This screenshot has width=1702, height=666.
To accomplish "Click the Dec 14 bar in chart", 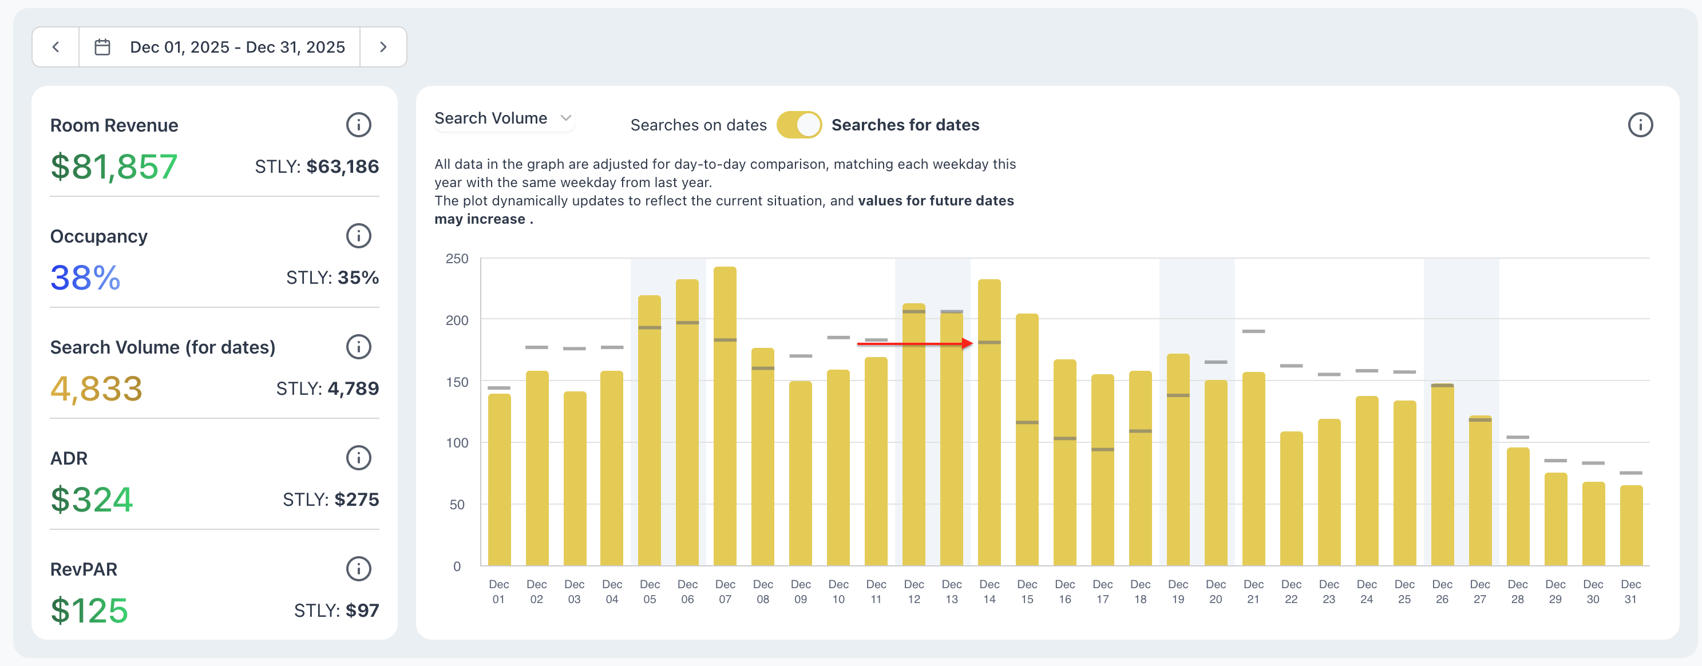I will click(989, 423).
